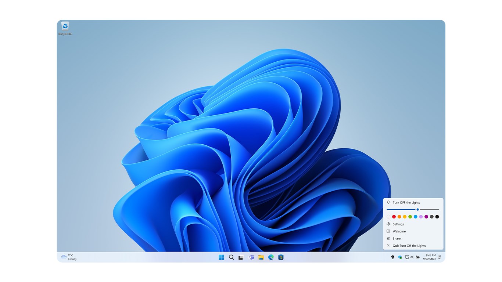The width and height of the screenshot is (502, 282).
Task: Open File Explorer from the taskbar
Action: (261, 257)
